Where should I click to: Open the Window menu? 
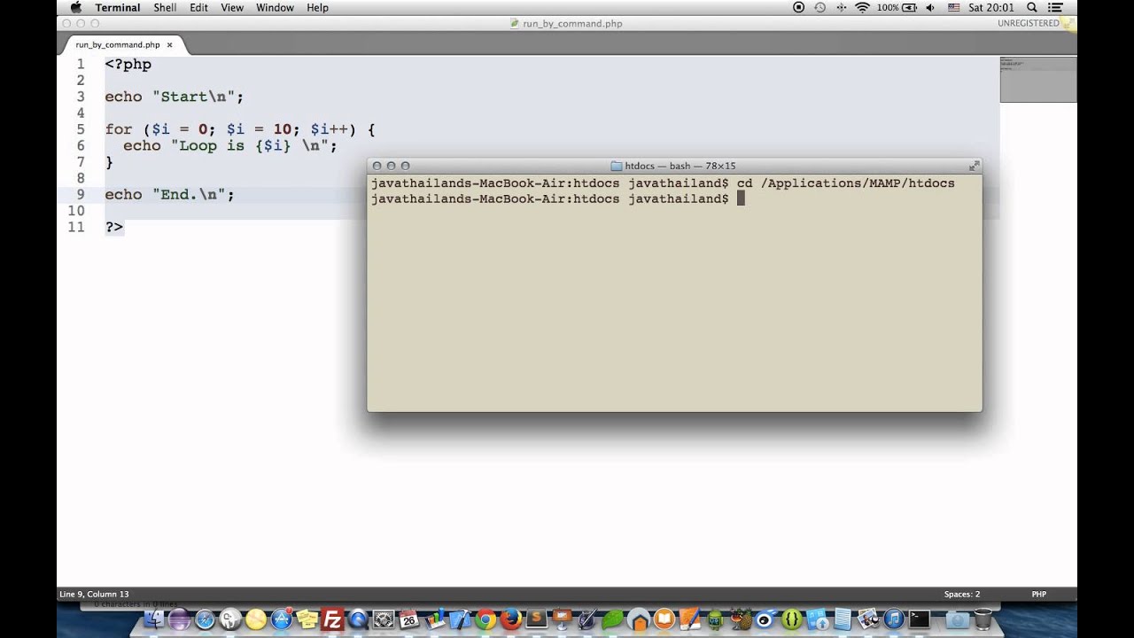[x=275, y=7]
